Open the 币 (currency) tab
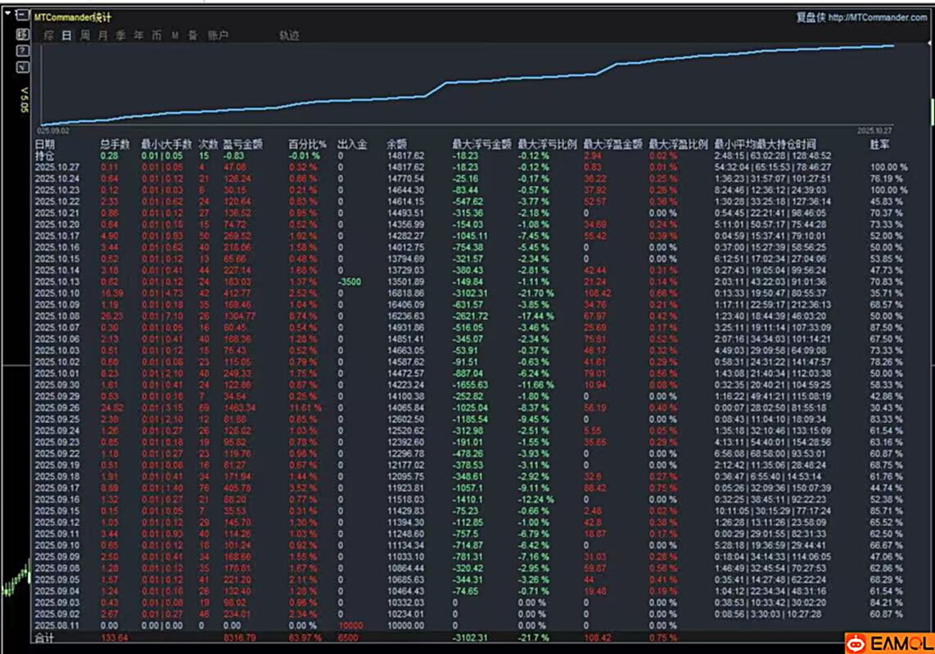The image size is (935, 654). click(156, 35)
